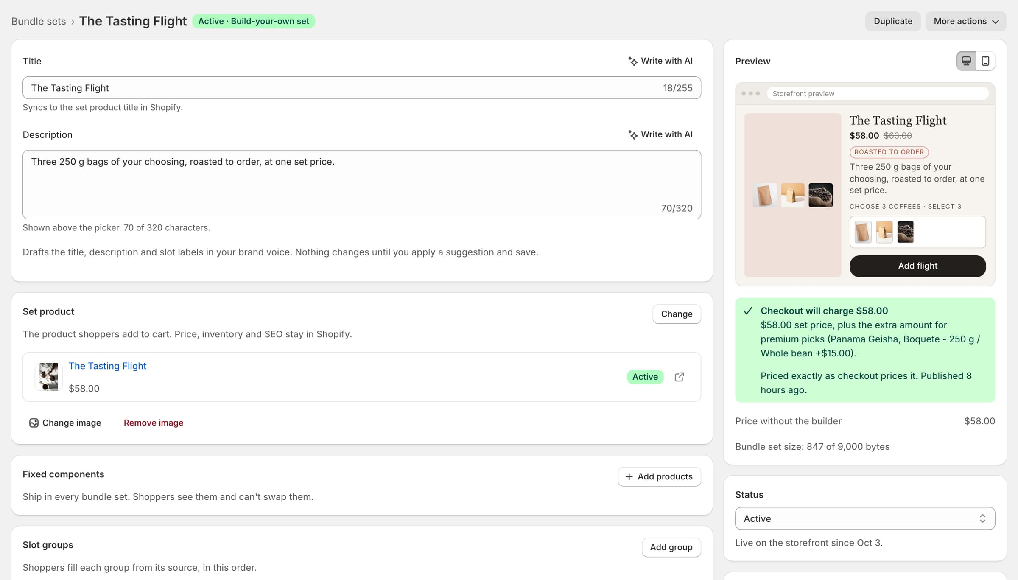Viewport: 1018px width, 580px height.
Task: Click Fixed components section heading
Action: click(63, 474)
